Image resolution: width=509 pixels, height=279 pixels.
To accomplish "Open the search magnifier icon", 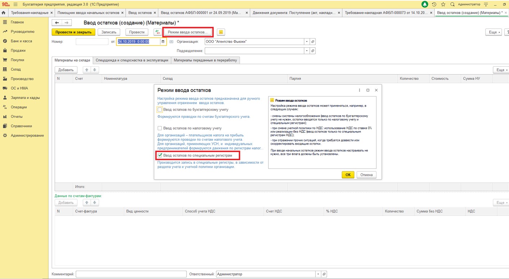I will 452,4.
